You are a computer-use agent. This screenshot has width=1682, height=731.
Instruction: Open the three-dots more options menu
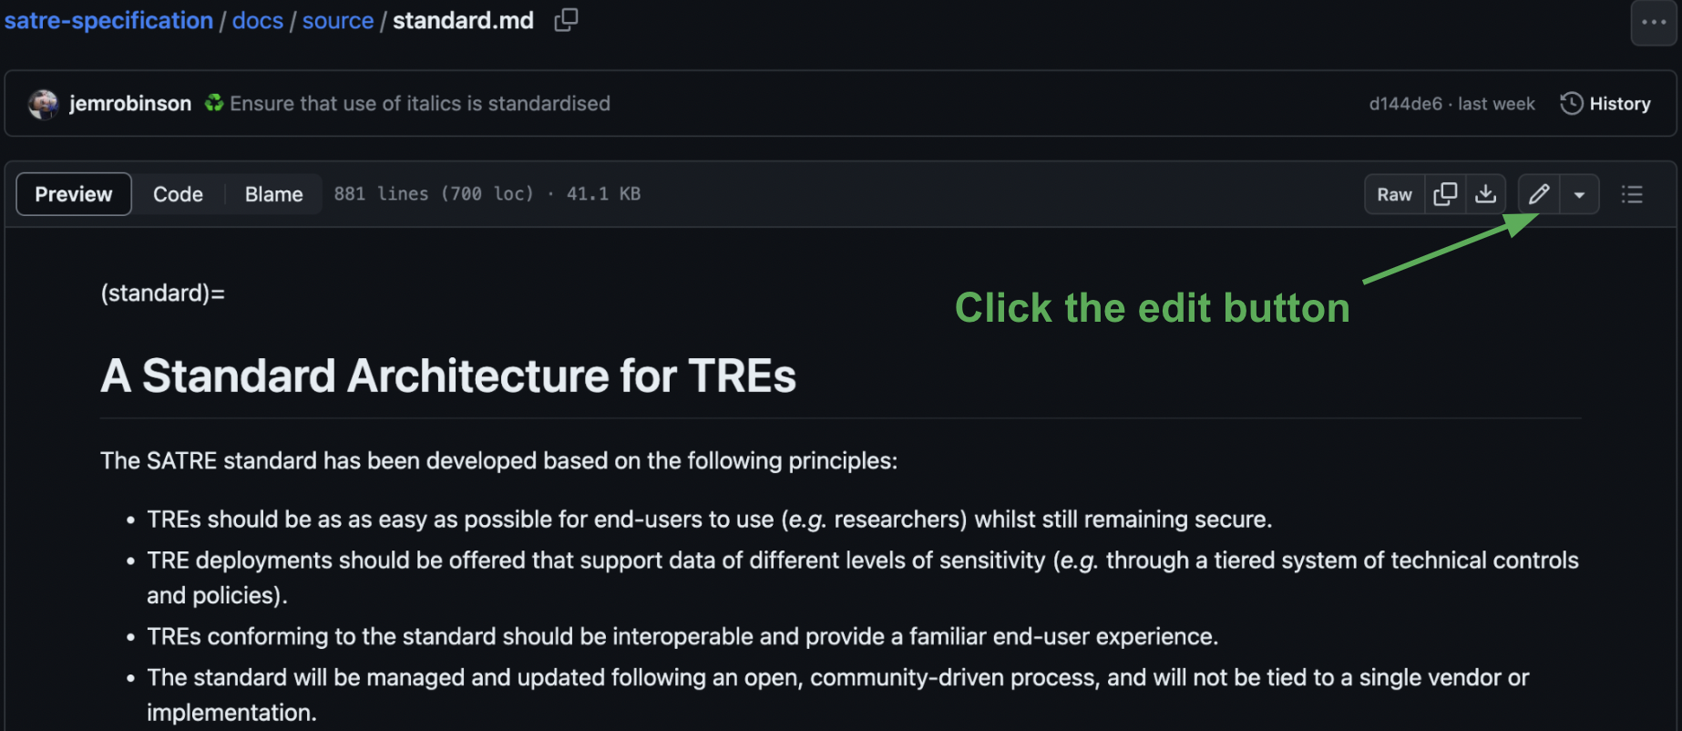[x=1654, y=23]
